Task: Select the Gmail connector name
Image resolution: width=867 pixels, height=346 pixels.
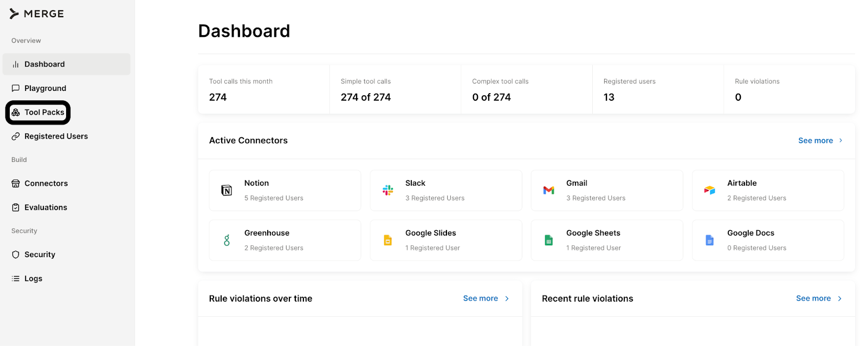Action: [x=577, y=183]
